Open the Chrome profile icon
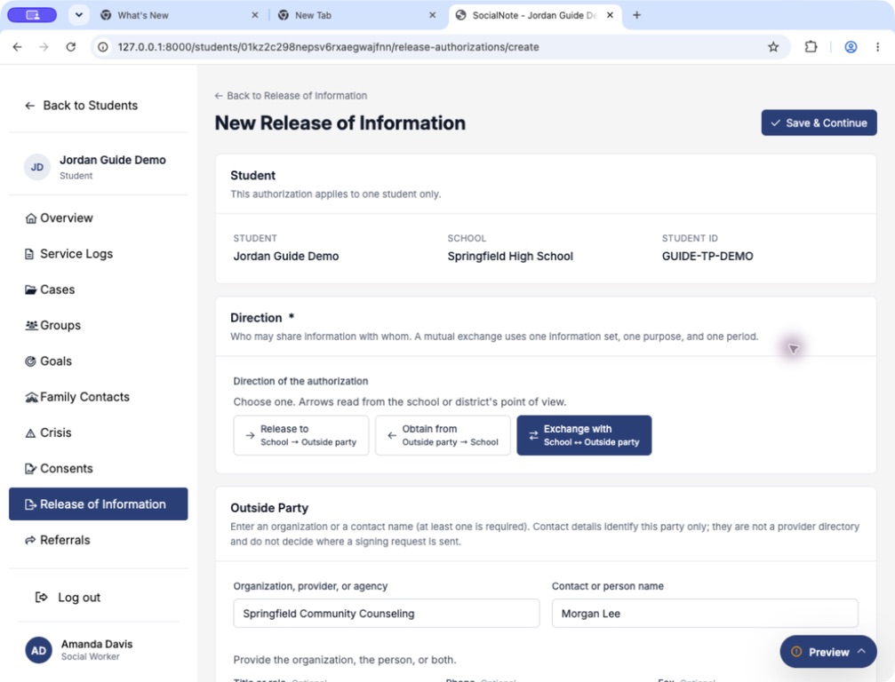Viewport: 895px width, 682px height. click(x=851, y=47)
